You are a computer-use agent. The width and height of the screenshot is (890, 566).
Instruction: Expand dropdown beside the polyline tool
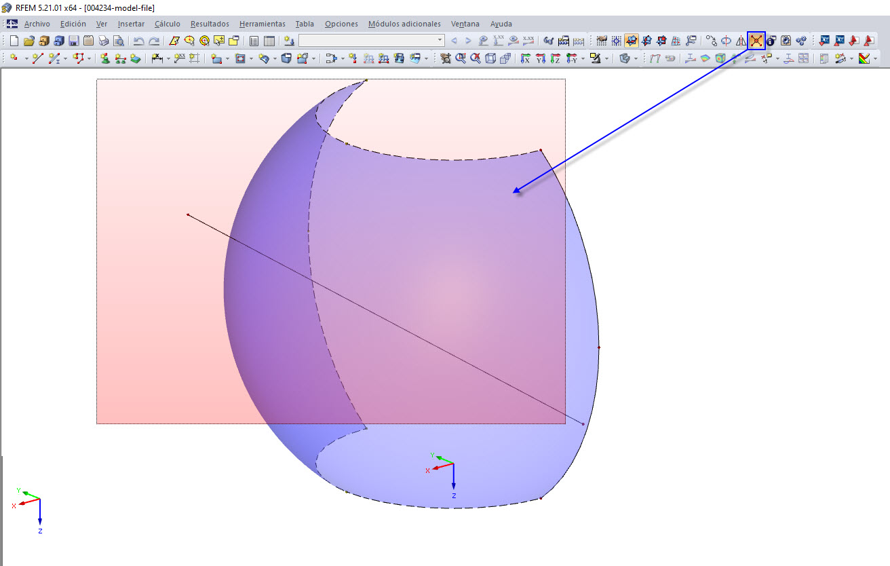(x=90, y=59)
